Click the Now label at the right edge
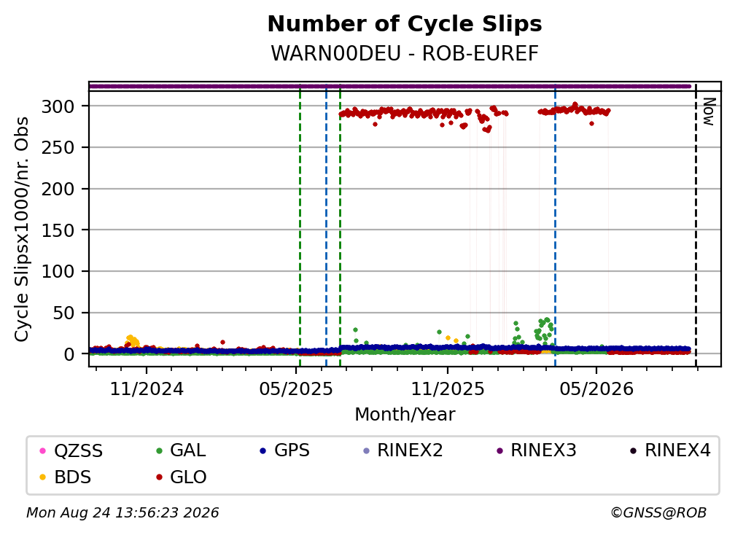735x535 pixels. tap(709, 112)
